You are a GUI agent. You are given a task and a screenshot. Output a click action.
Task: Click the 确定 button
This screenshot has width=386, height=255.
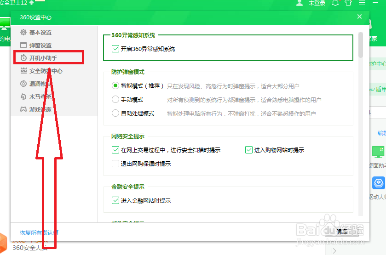(x=342, y=232)
